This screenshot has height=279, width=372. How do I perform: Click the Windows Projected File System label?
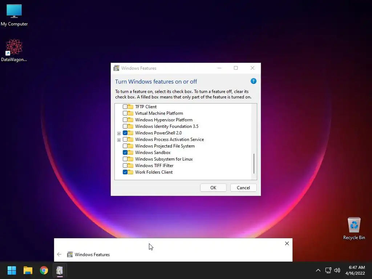click(165, 146)
